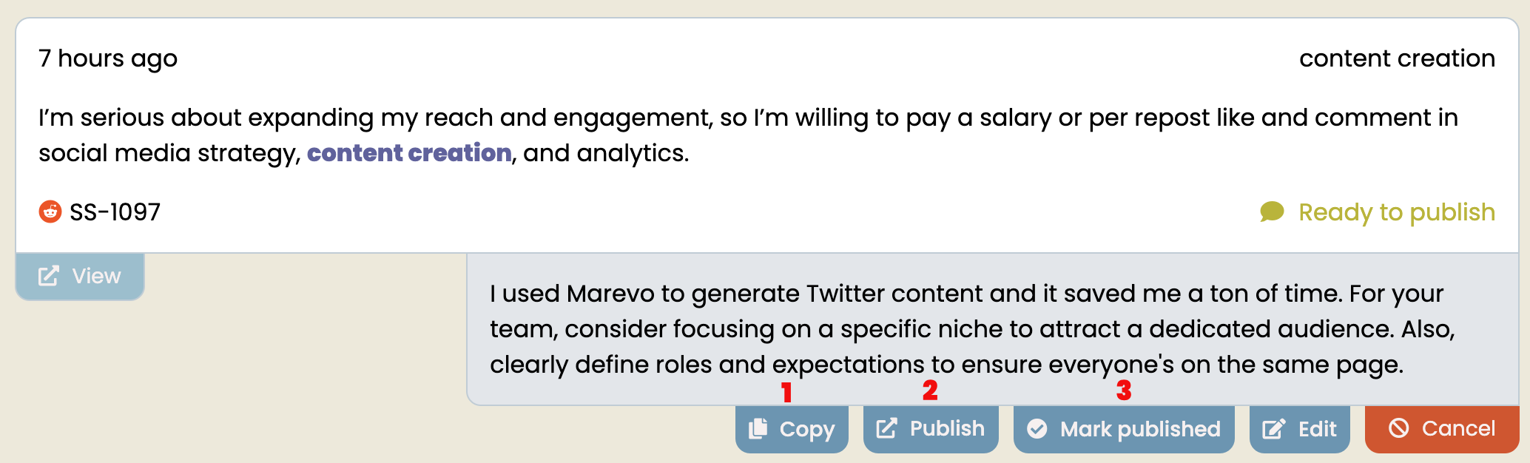Click the Reddit logo icon beside SS-1097
This screenshot has width=1530, height=463.
pyautogui.click(x=50, y=212)
